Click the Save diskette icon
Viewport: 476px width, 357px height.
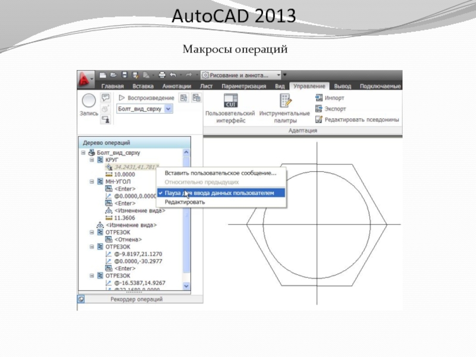[124, 75]
